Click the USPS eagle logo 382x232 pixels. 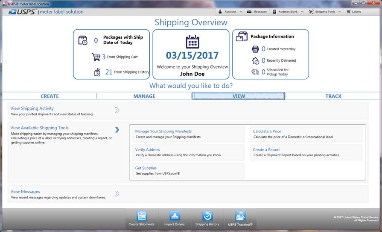(x=12, y=12)
